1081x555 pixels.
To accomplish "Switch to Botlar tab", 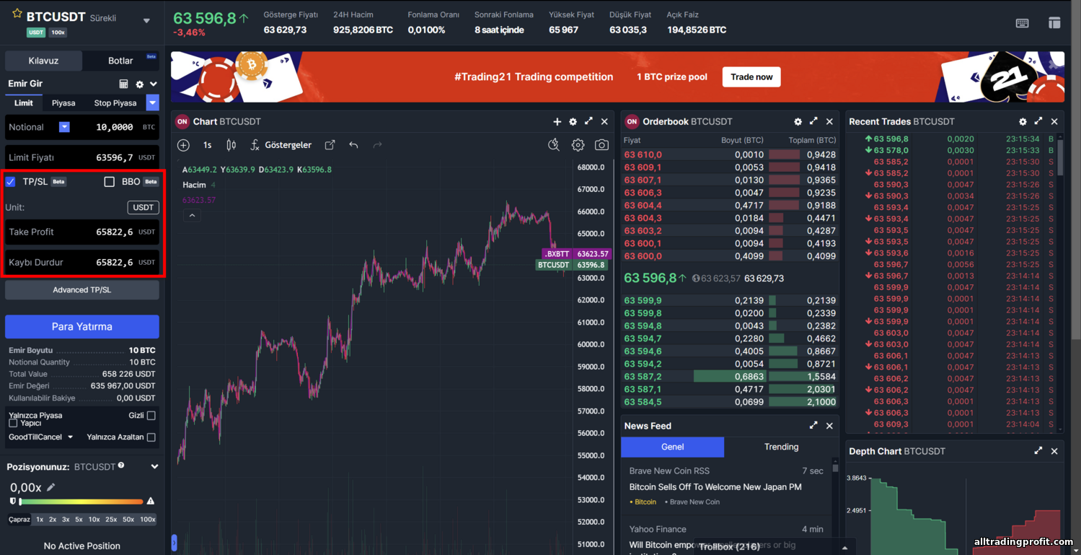I will [x=120, y=61].
